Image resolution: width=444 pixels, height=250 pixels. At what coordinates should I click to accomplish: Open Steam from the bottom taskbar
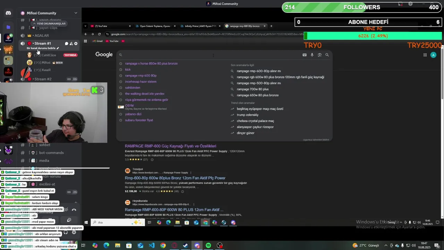coord(186,245)
